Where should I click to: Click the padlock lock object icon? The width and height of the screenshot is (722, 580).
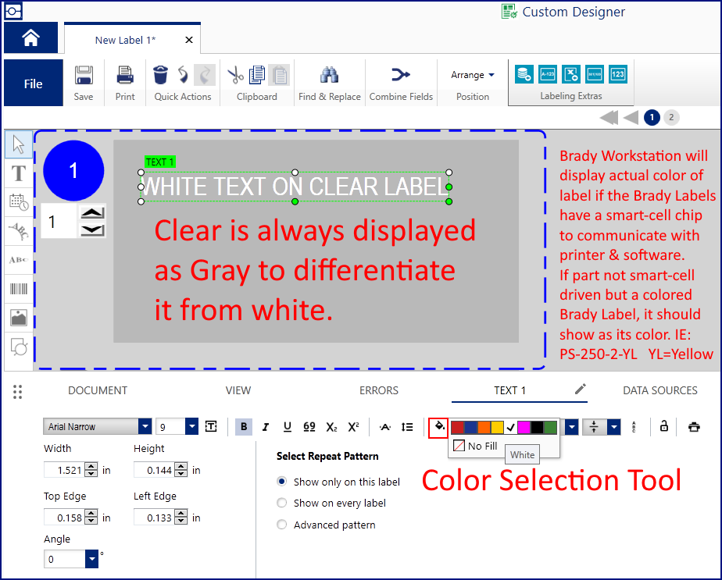(663, 426)
